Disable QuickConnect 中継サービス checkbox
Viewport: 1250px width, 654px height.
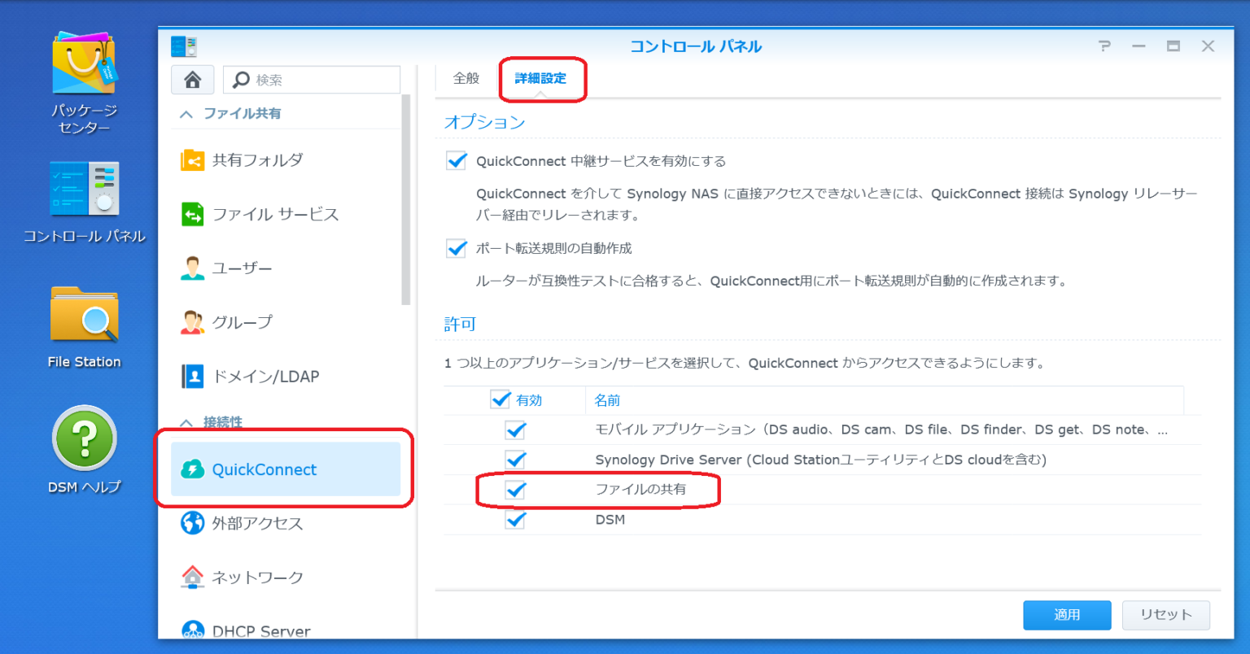tap(456, 160)
